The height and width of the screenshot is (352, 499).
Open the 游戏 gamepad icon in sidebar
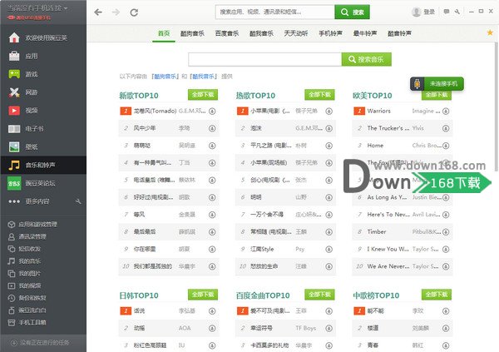pyautogui.click(x=14, y=74)
